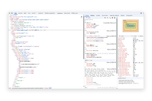The height and width of the screenshot is (101, 152).
Task: Click the flex badge next to h1 logo
Action: pos(22,29)
